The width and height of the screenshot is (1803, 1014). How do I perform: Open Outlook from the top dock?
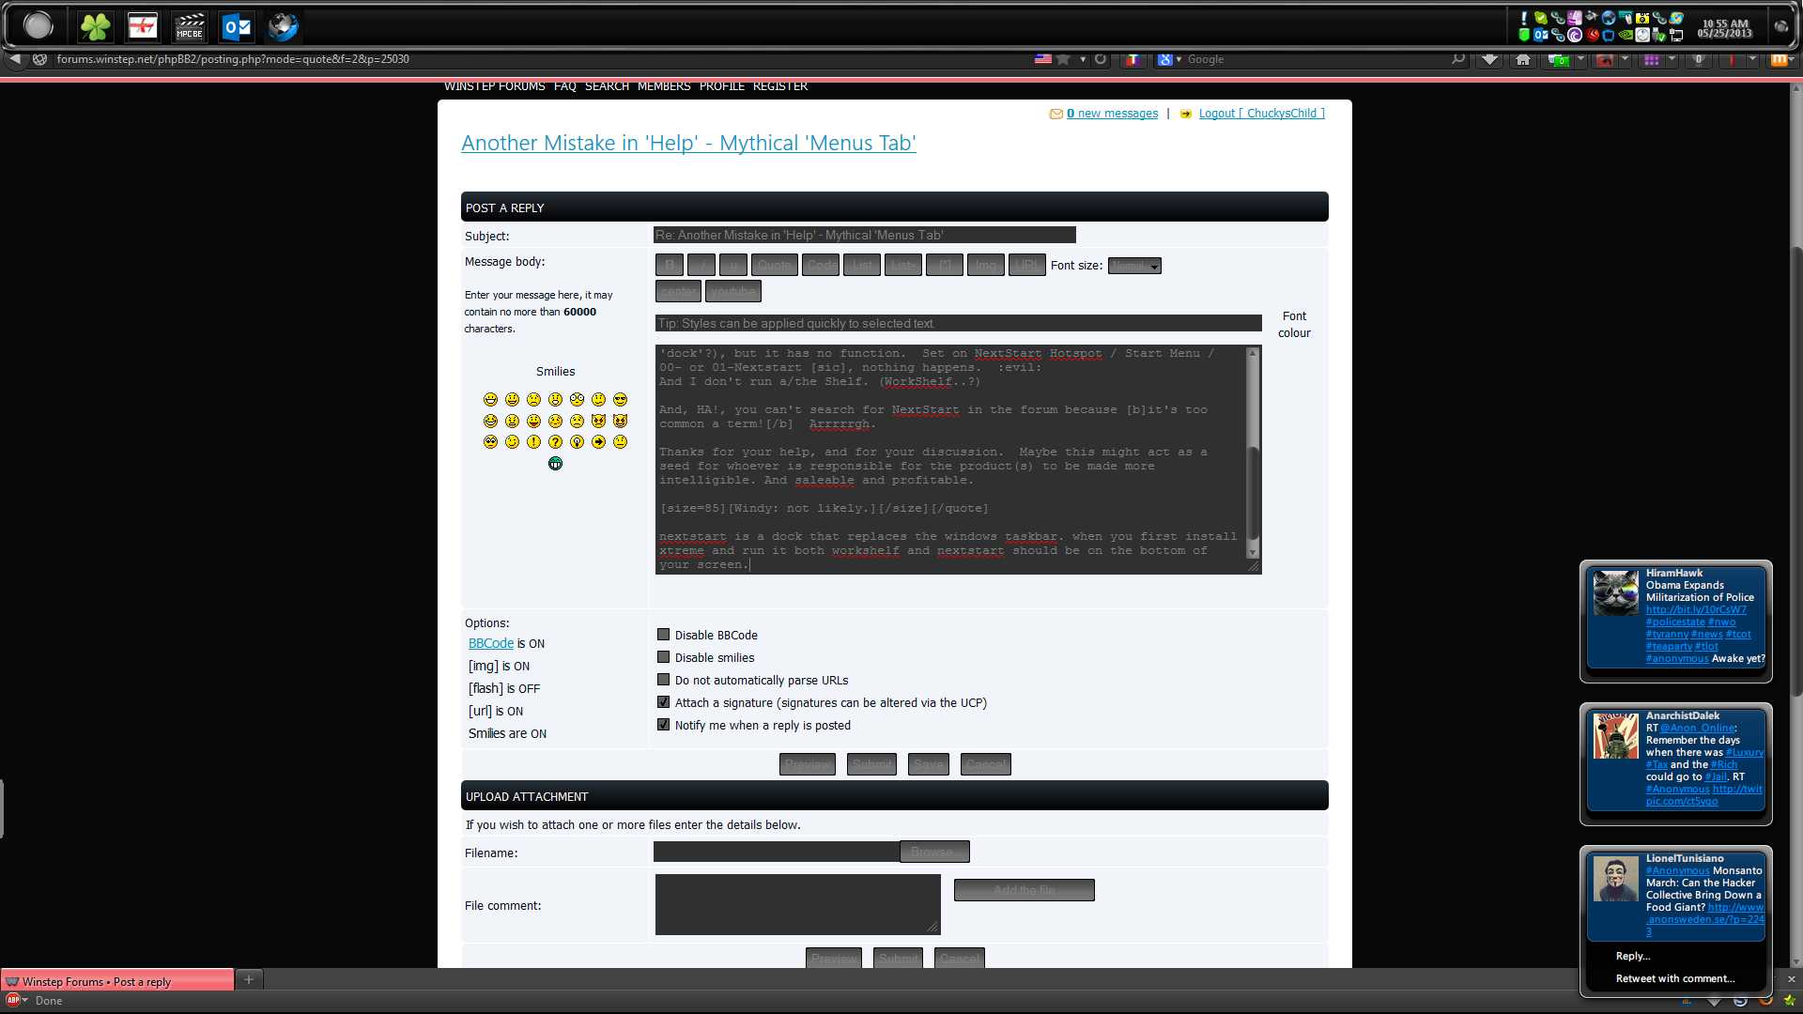tap(238, 26)
